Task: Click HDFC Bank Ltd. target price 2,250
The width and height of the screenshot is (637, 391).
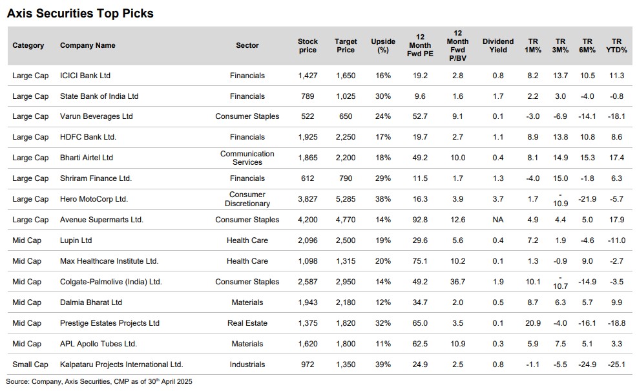Action: (x=346, y=137)
